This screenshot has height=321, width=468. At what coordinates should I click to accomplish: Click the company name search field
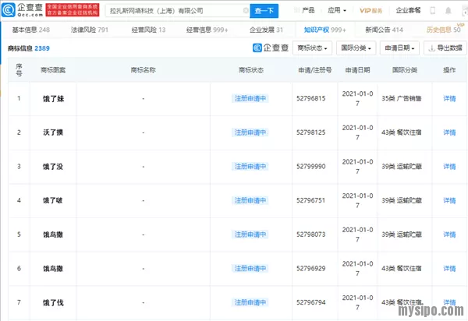[x=176, y=11]
